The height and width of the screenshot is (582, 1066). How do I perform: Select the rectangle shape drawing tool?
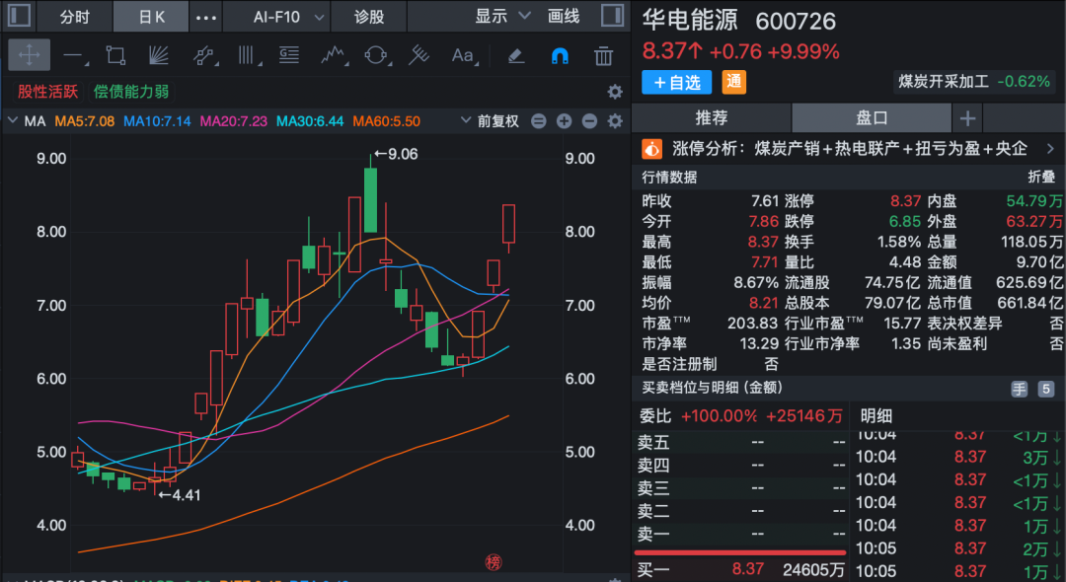coord(116,55)
